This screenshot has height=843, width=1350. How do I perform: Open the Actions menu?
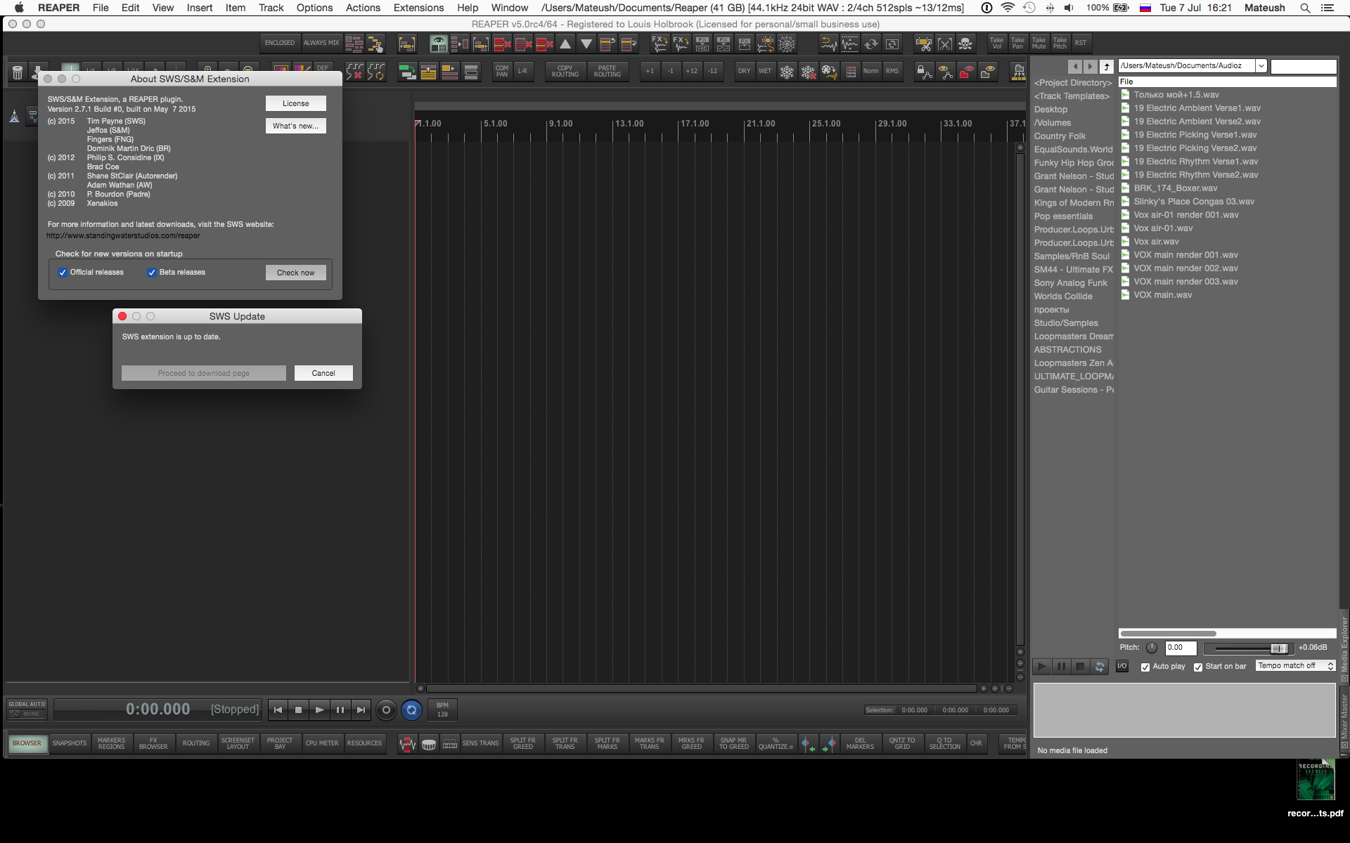pos(363,8)
